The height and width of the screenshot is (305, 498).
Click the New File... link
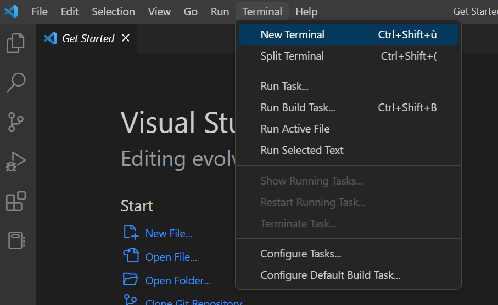(169, 233)
